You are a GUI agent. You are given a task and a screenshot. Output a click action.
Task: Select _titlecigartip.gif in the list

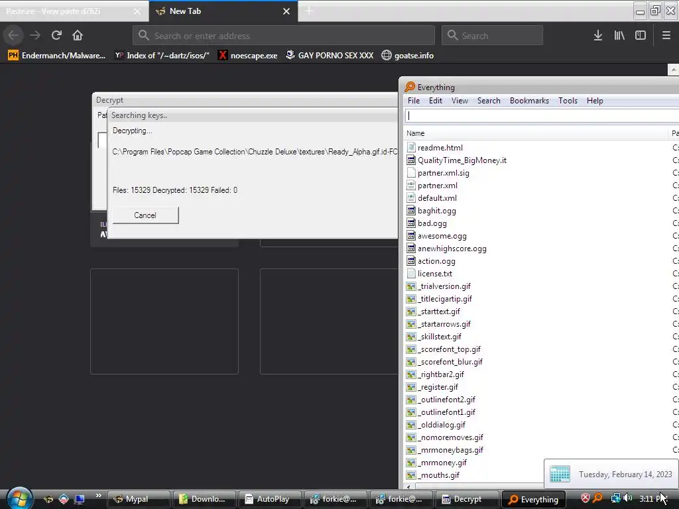pyautogui.click(x=445, y=299)
